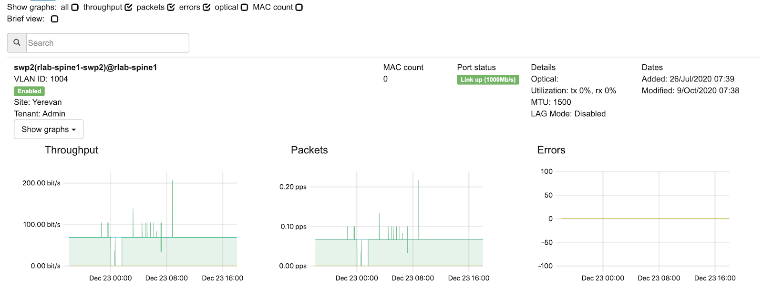Uncheck the throughput graphs checkbox

point(128,7)
